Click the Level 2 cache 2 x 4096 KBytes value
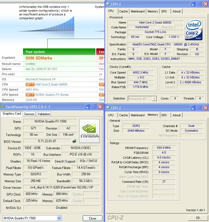209x222 pixels. pos(190,82)
